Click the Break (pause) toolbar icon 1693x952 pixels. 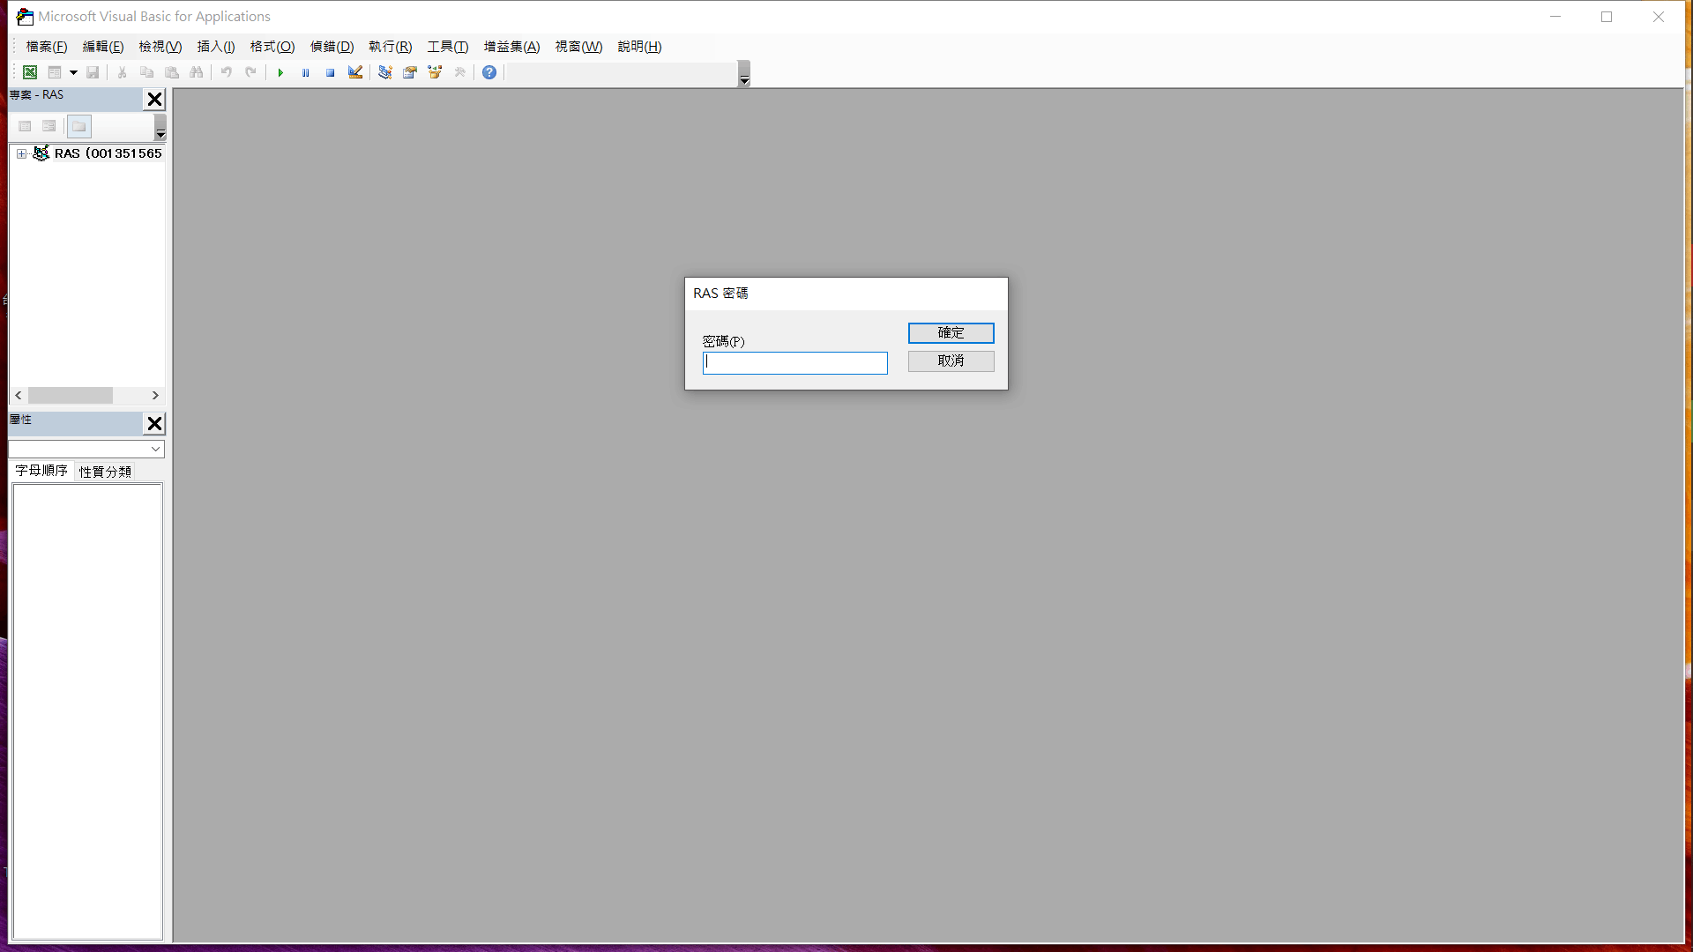(x=305, y=72)
